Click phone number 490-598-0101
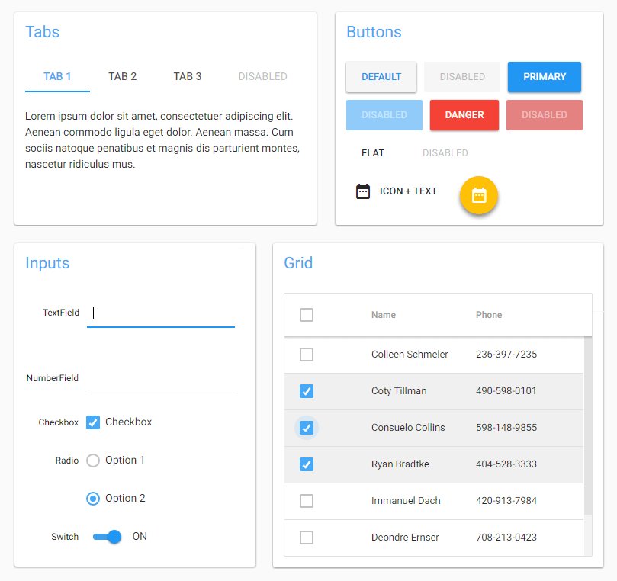The image size is (617, 581). pos(506,391)
